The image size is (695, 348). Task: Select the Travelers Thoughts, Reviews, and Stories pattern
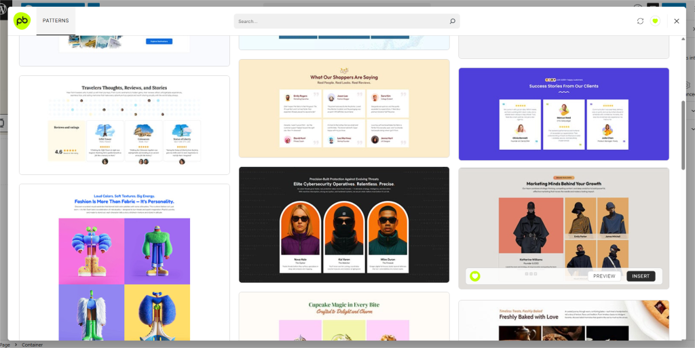click(124, 125)
